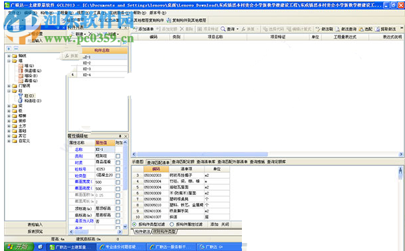This screenshot has height=251, width=405.
Task: Select 保温墙(Q) tree item icon
Action: click(21, 71)
